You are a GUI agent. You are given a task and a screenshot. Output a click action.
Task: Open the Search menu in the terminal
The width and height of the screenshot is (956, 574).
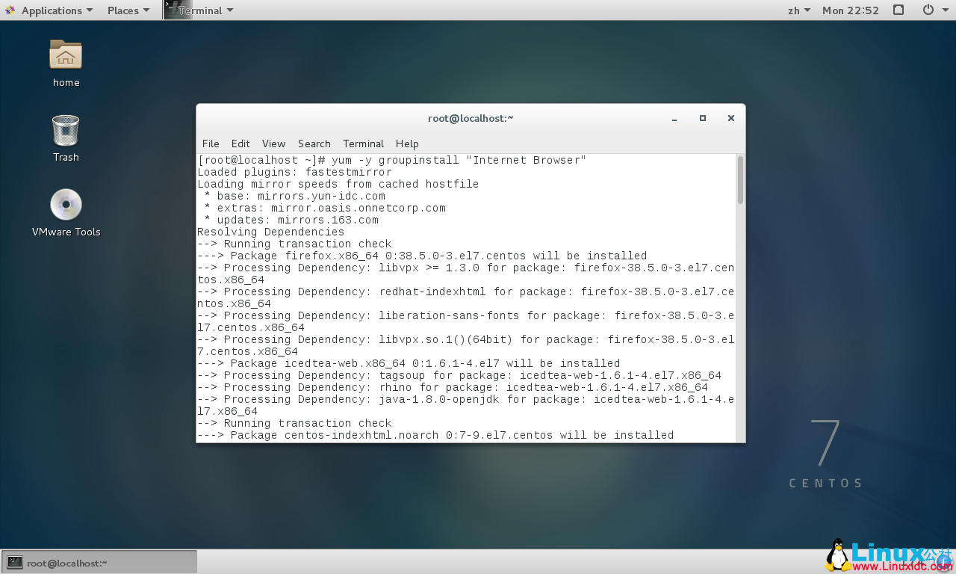coord(314,143)
